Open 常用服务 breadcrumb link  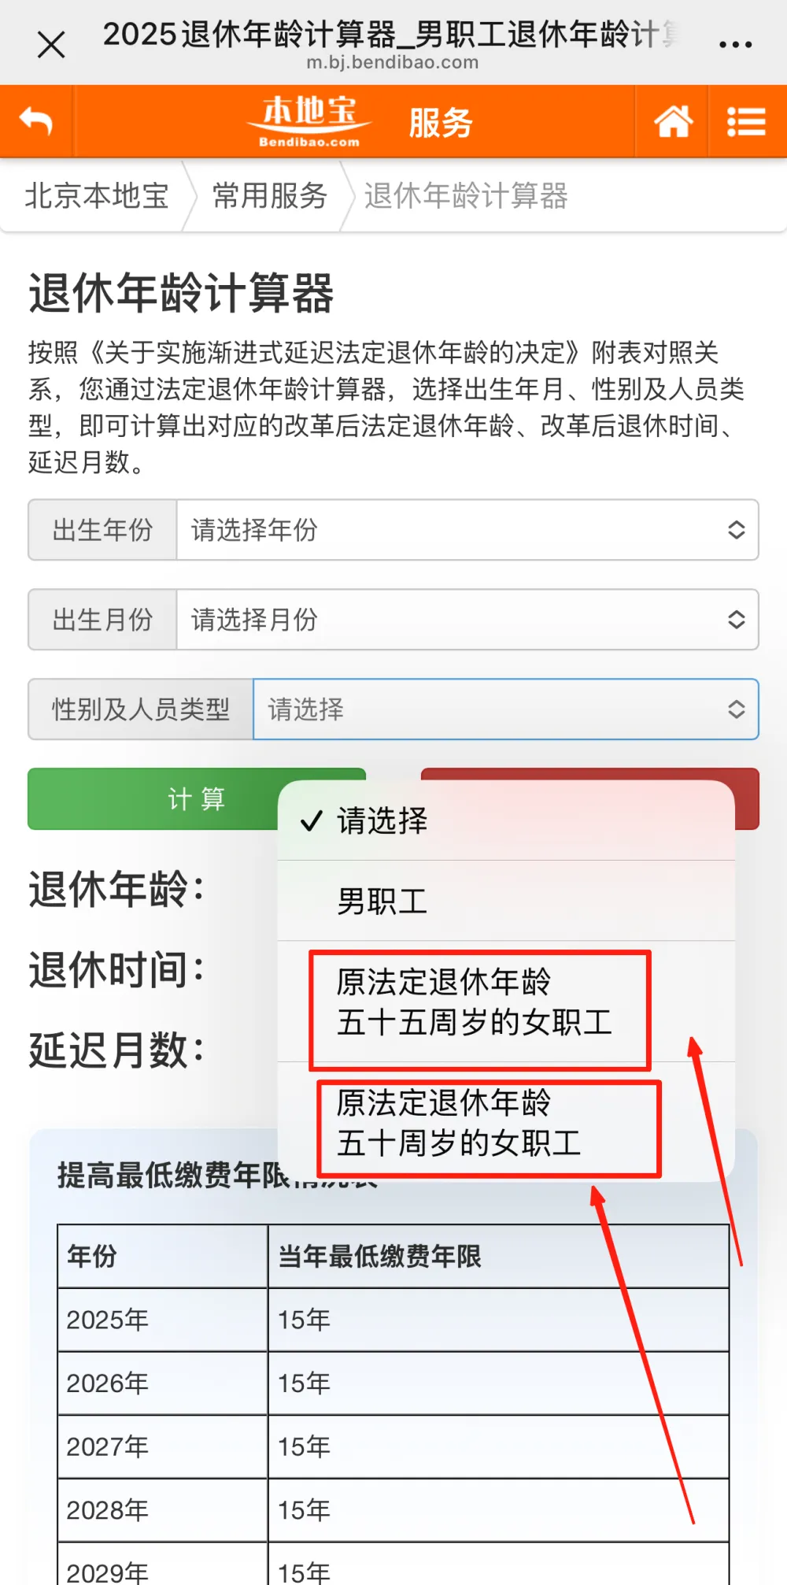pyautogui.click(x=270, y=196)
